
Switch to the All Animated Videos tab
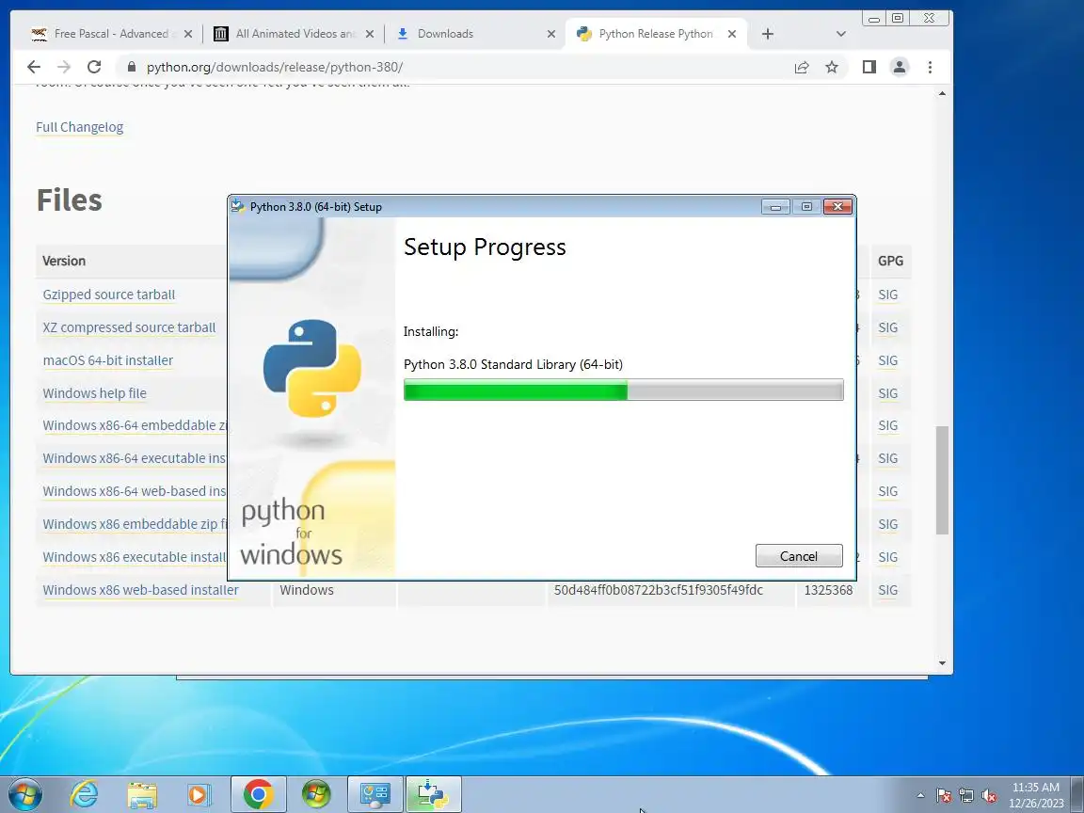[295, 34]
